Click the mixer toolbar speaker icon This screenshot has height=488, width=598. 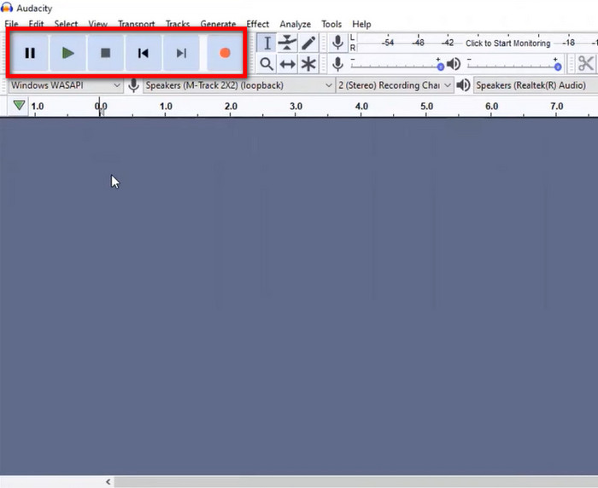454,64
